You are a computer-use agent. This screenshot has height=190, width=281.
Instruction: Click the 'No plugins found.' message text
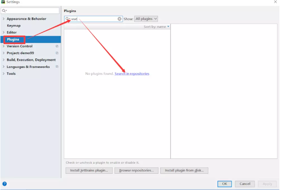point(100,73)
